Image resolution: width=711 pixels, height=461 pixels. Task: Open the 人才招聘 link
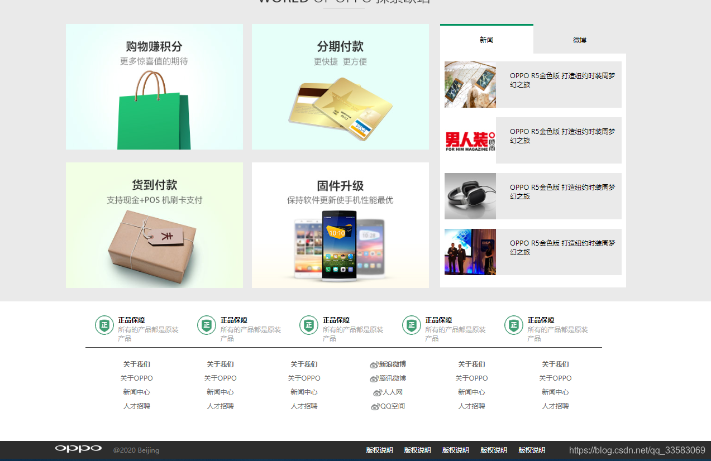(x=136, y=406)
